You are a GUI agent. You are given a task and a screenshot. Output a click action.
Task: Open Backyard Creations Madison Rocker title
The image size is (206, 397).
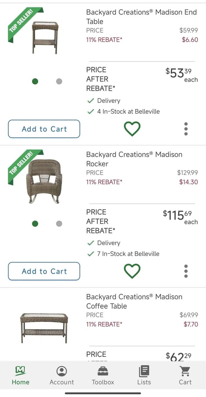coord(134,159)
